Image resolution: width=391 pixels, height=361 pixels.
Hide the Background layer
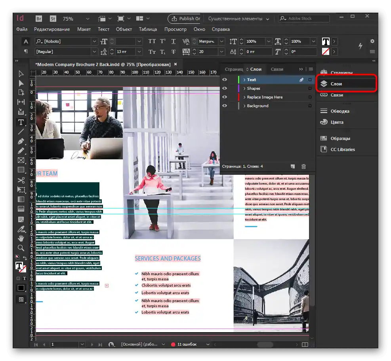(225, 106)
